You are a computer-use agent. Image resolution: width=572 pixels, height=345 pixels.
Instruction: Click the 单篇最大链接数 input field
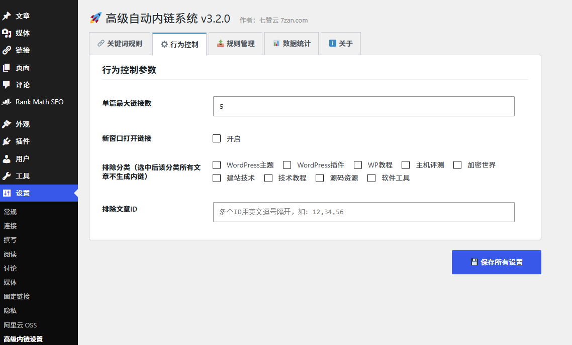364,106
